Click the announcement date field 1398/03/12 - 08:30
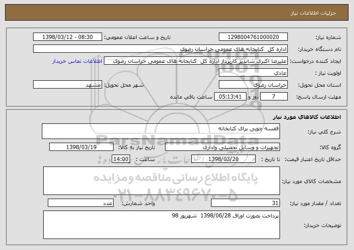 [x=68, y=37]
